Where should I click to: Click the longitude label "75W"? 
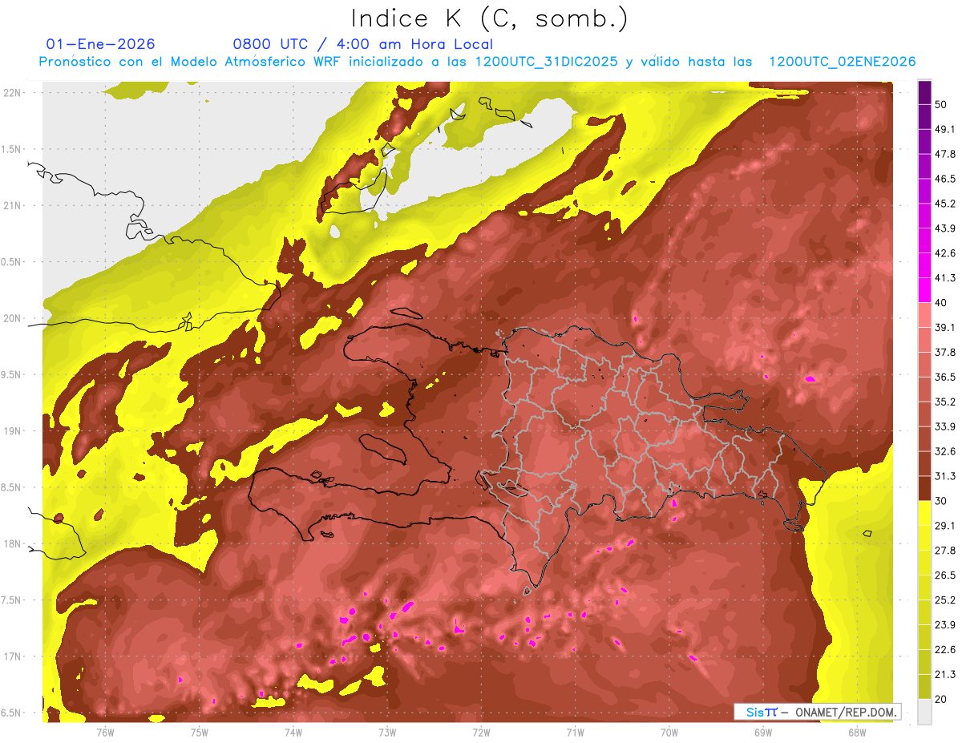[199, 733]
